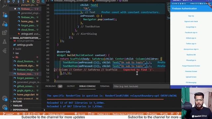Open home_page.dart under lib
The image size is (212, 119).
coord(26,95)
